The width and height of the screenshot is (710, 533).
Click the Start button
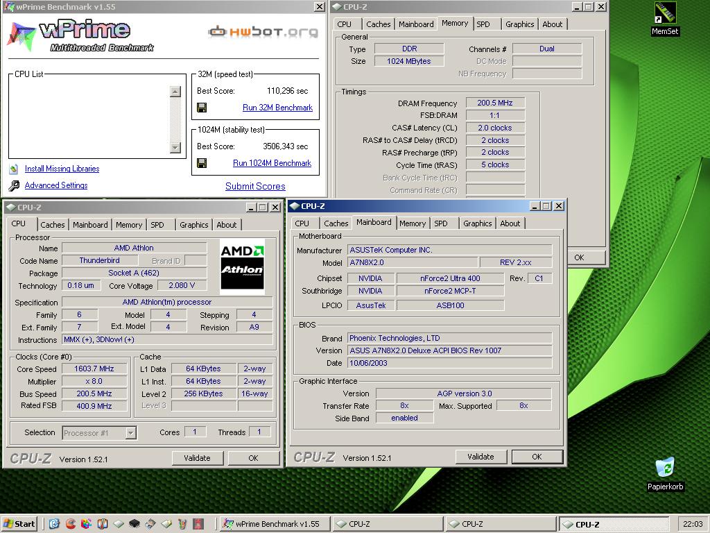[x=19, y=524]
